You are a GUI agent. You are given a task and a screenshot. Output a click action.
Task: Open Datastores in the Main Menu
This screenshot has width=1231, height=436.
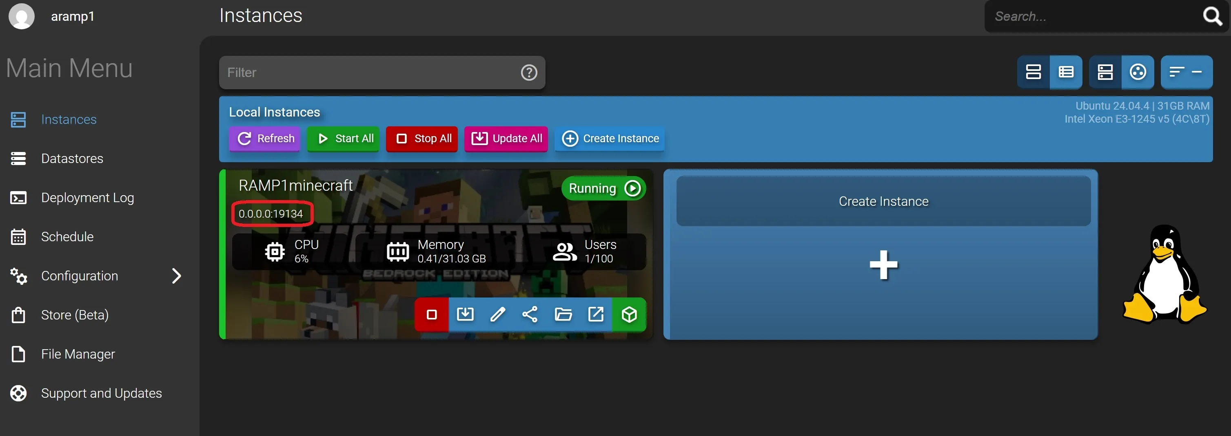point(72,159)
